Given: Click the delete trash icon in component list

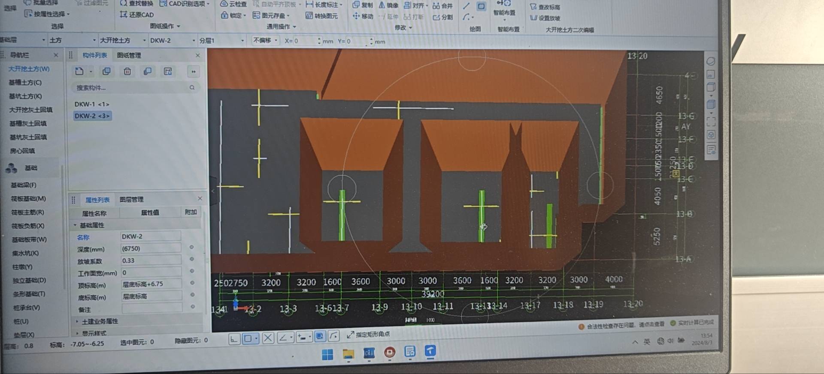Looking at the screenshot, I should (127, 72).
